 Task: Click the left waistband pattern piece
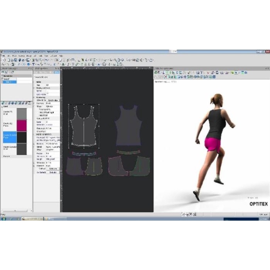(84, 154)
